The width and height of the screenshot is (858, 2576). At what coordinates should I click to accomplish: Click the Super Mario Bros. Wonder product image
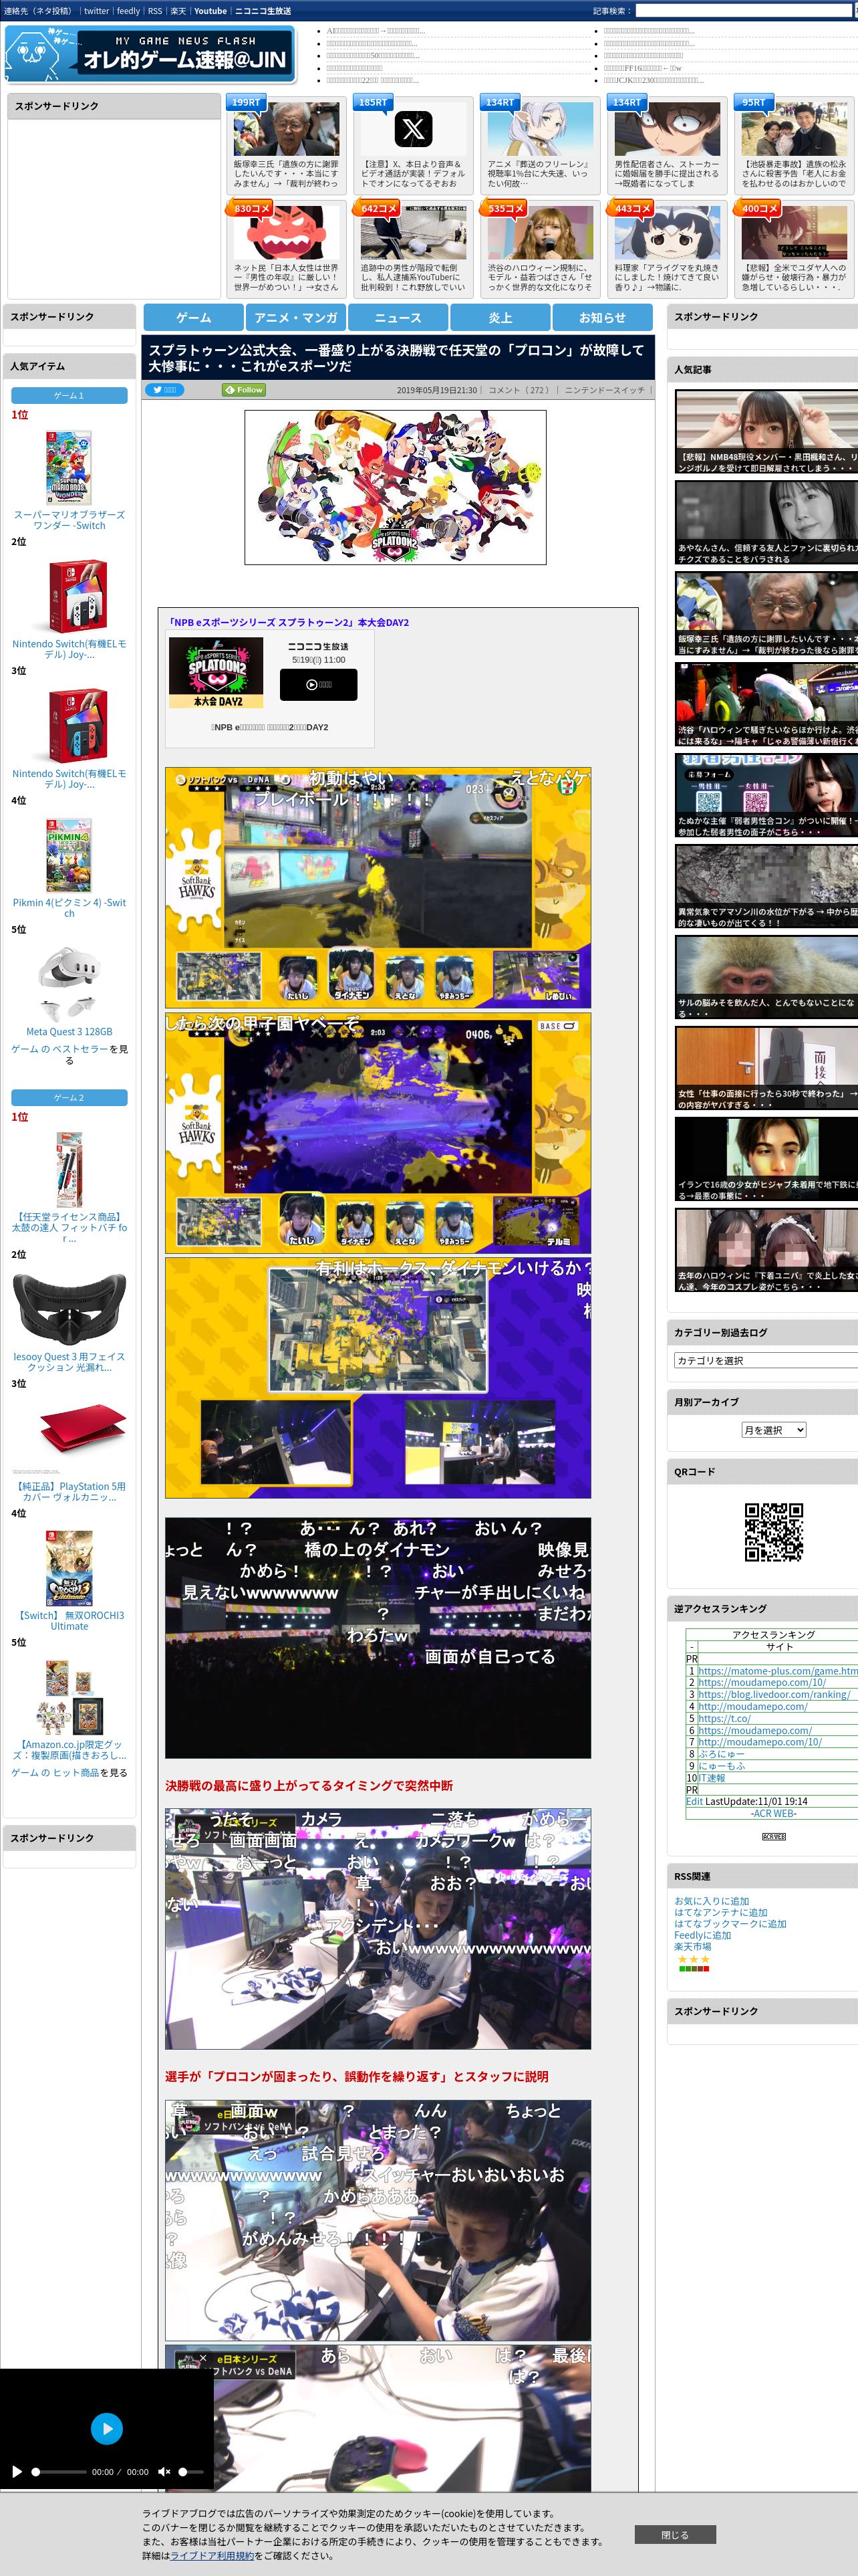click(69, 467)
